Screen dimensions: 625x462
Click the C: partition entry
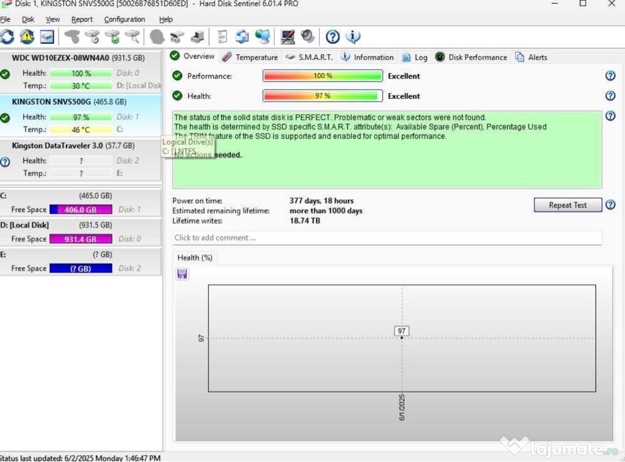pyautogui.click(x=81, y=202)
